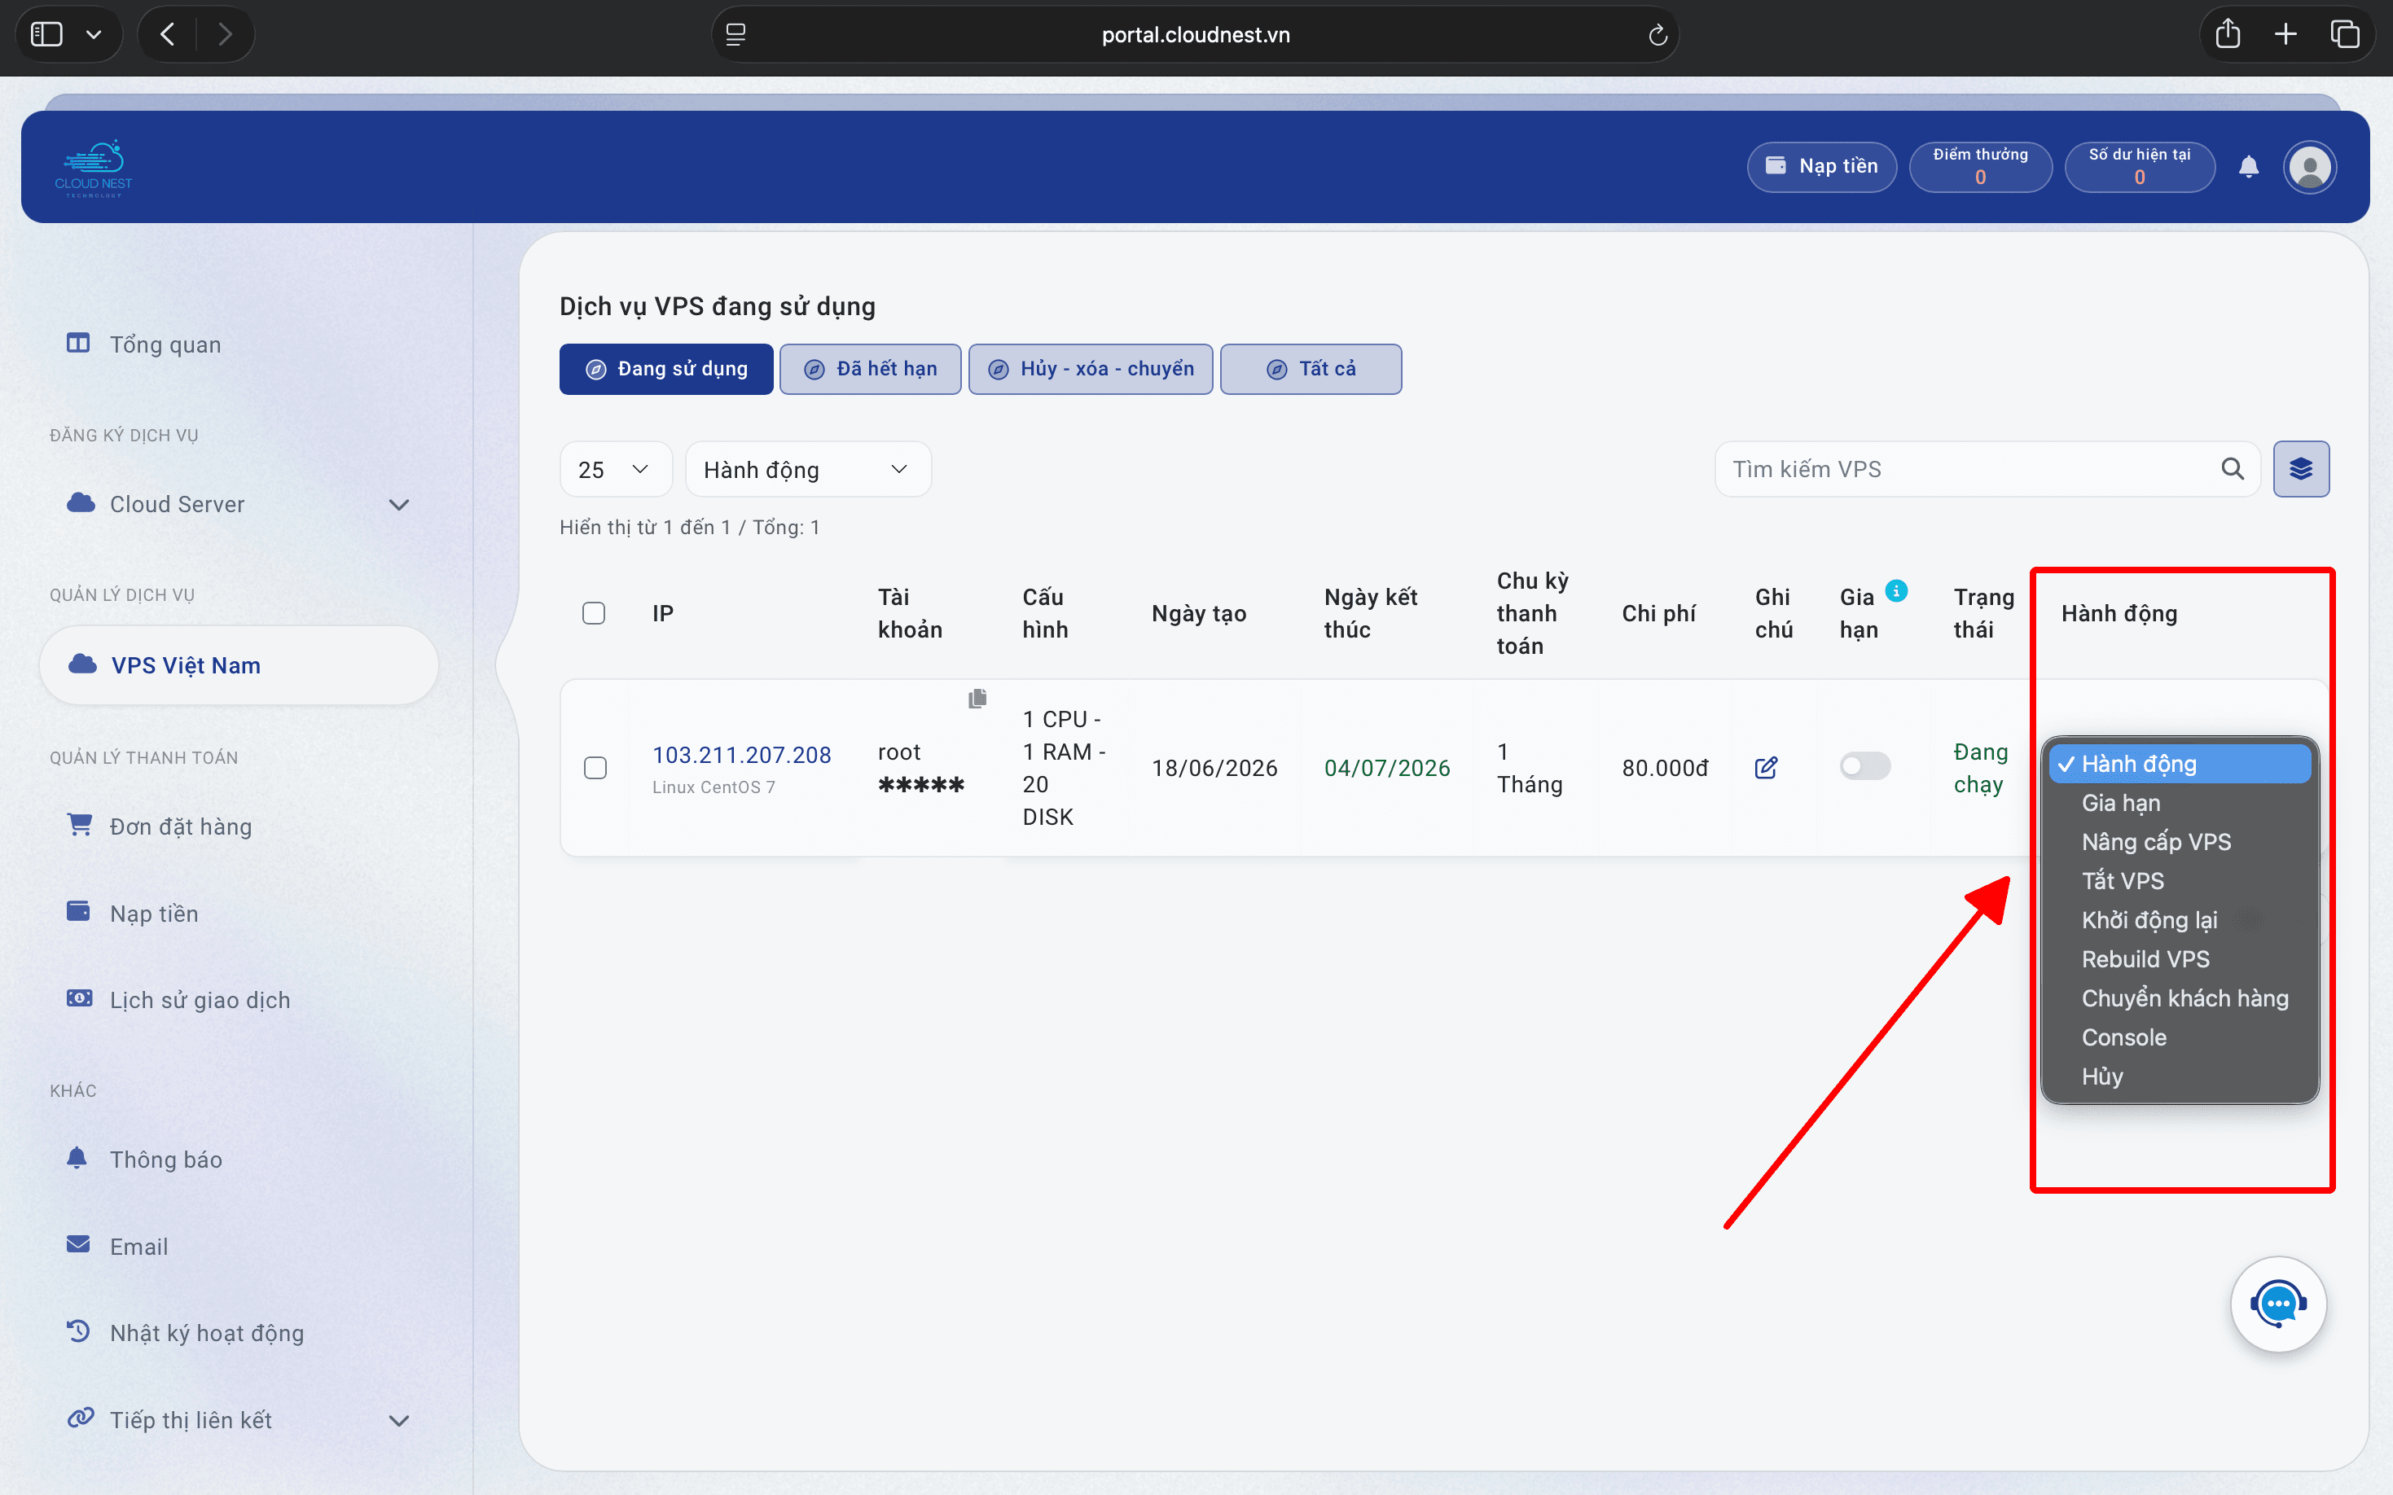This screenshot has width=2393, height=1495.
Task: Select all VPS with header checkbox
Action: [x=593, y=613]
